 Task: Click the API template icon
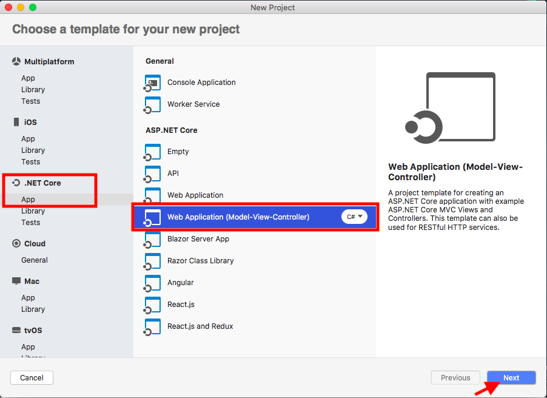pyautogui.click(x=152, y=174)
